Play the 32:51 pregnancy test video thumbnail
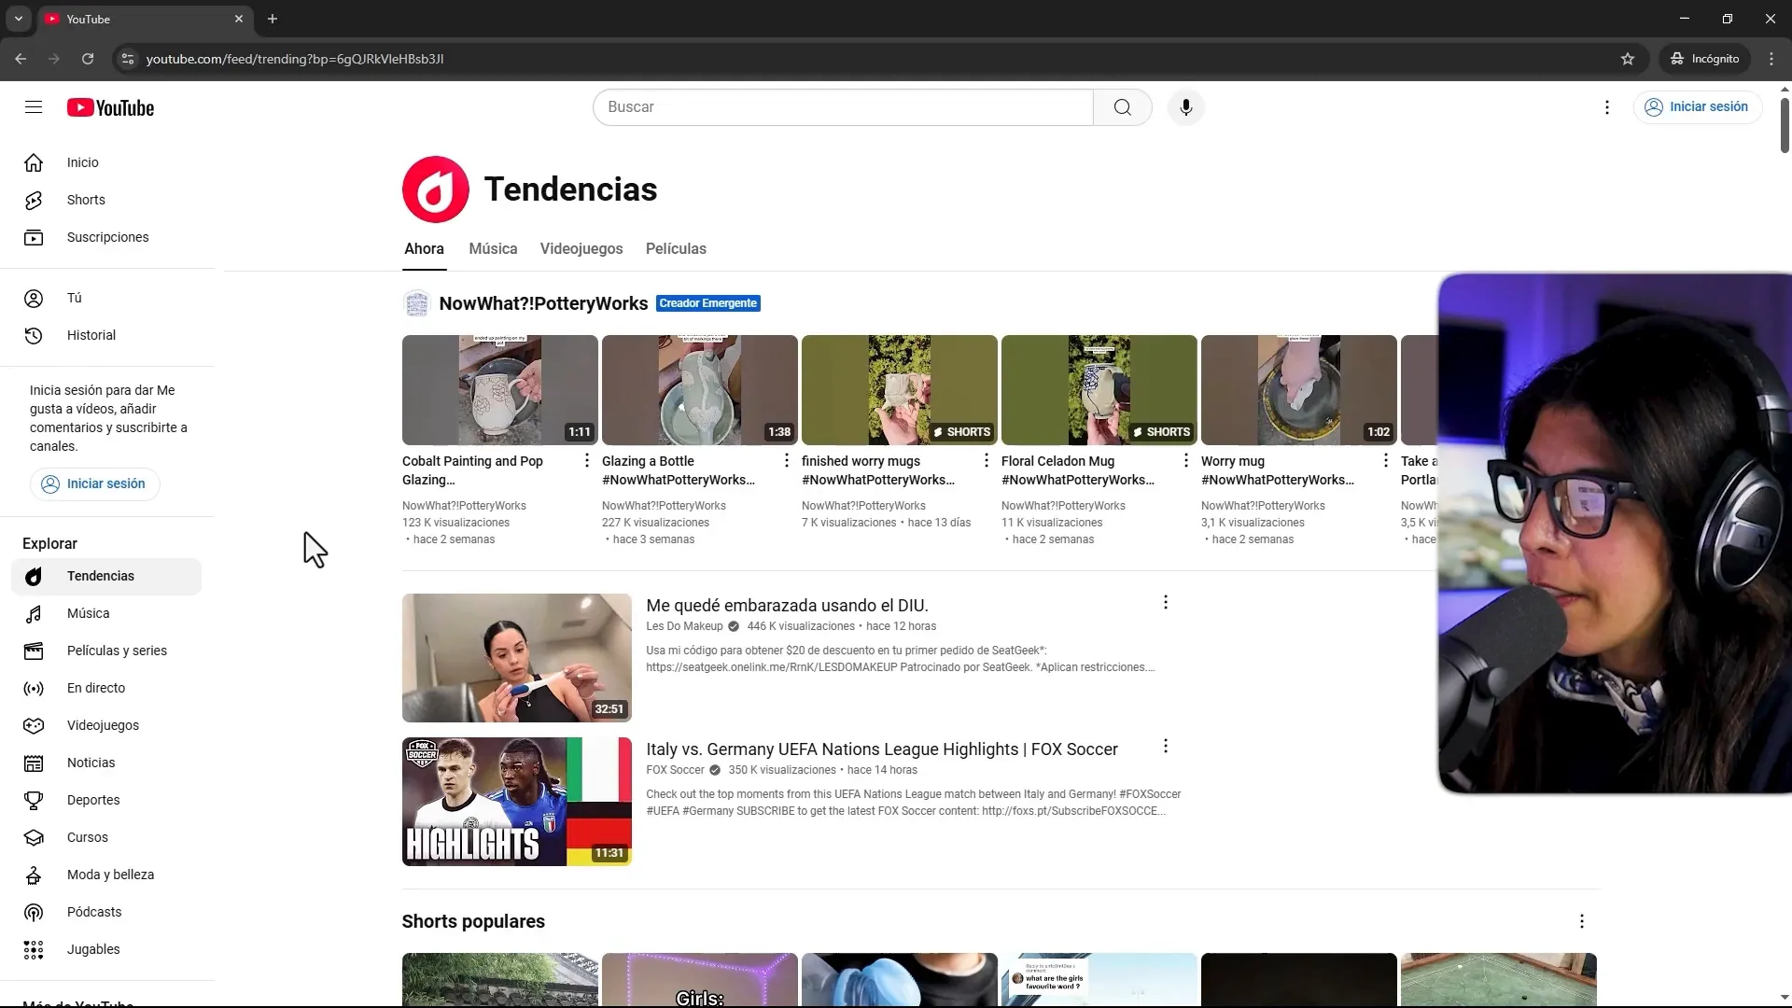 point(516,658)
